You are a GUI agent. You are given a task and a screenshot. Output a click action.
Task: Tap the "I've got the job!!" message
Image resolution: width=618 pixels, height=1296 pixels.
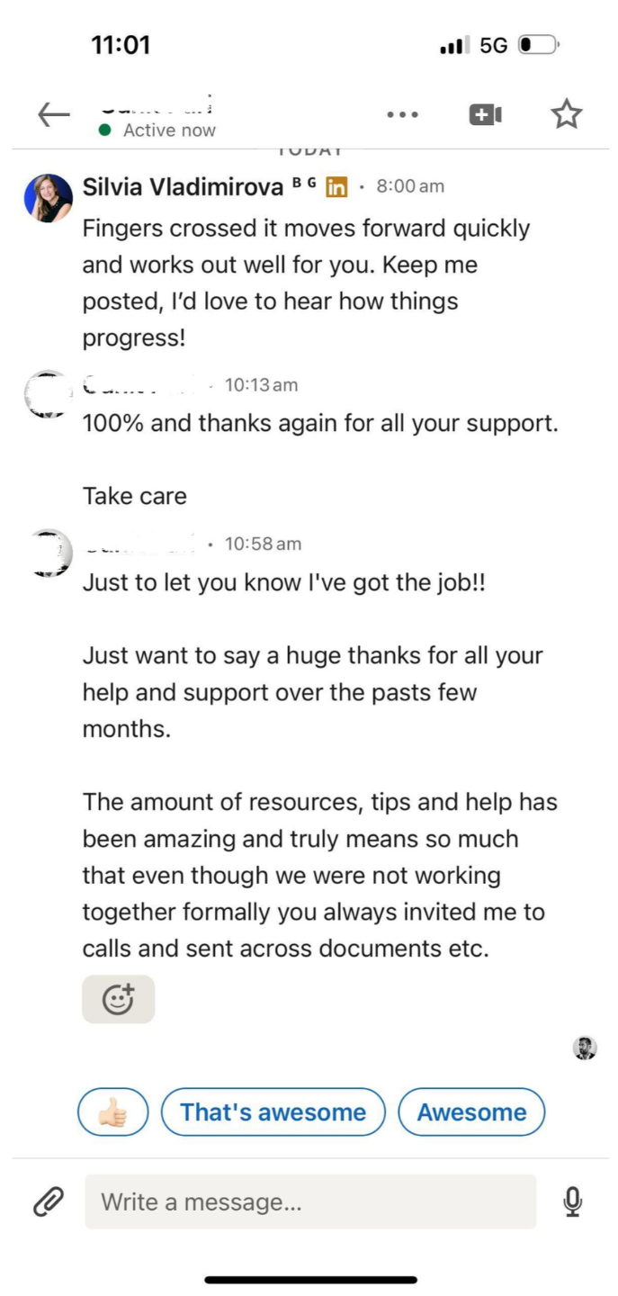pos(283,582)
